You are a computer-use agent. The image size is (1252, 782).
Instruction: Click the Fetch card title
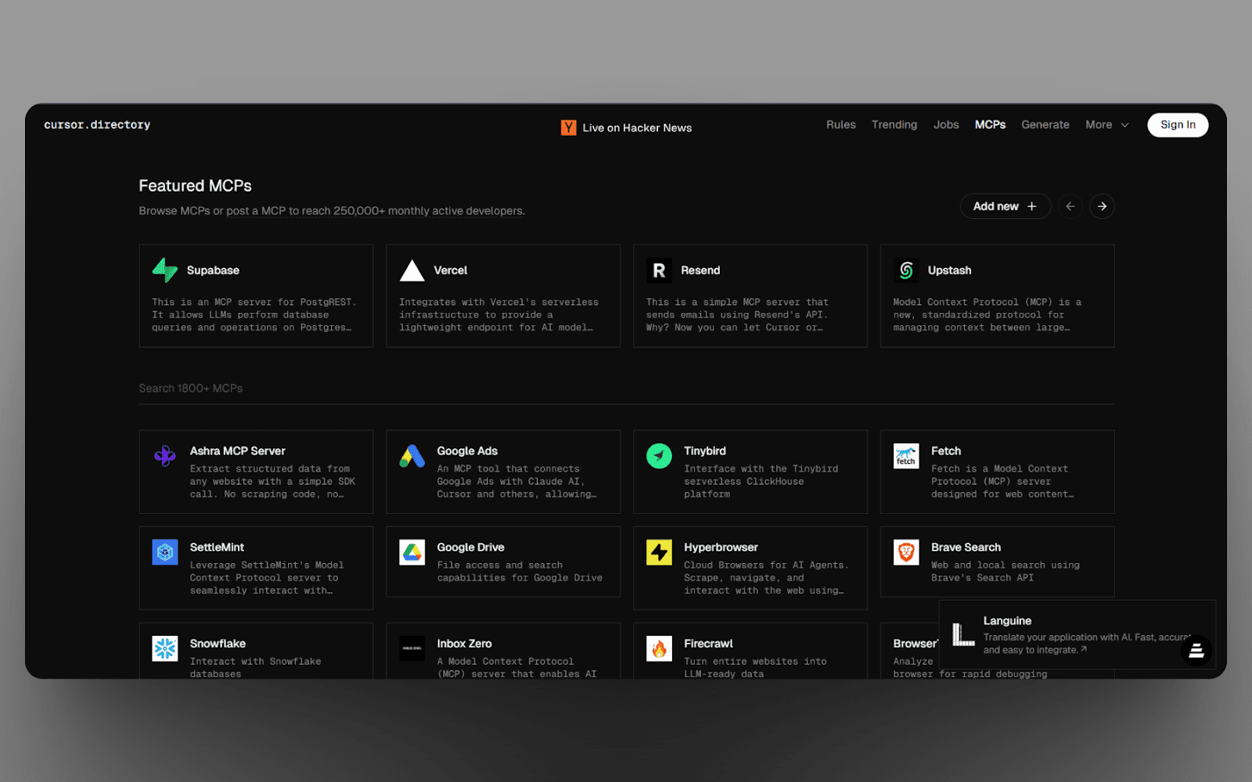click(946, 451)
